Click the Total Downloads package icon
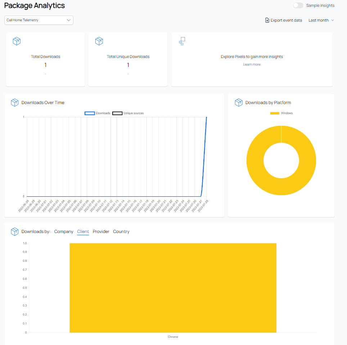The height and width of the screenshot is (345, 347). [x=17, y=41]
